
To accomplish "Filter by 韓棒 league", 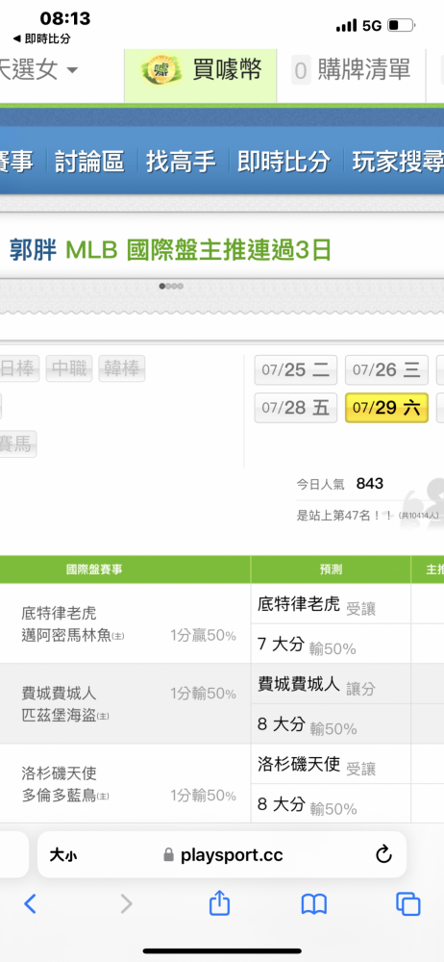I will coord(122,368).
